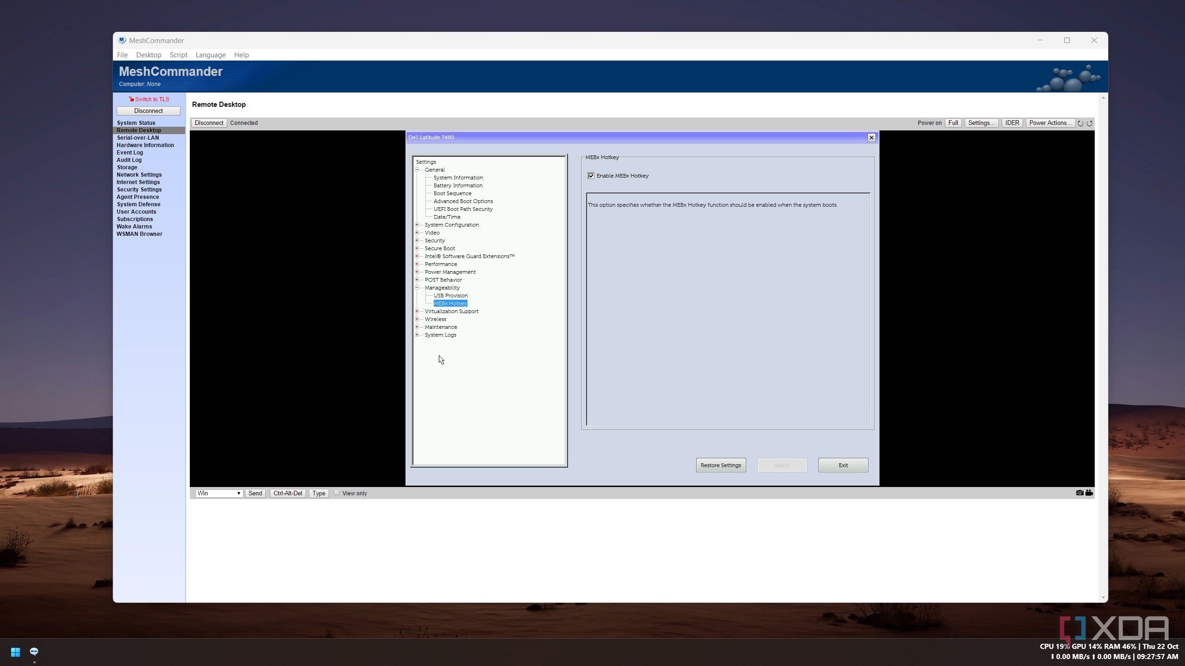Click the rotate counterclockwise icon
This screenshot has width=1185, height=666.
click(1080, 123)
